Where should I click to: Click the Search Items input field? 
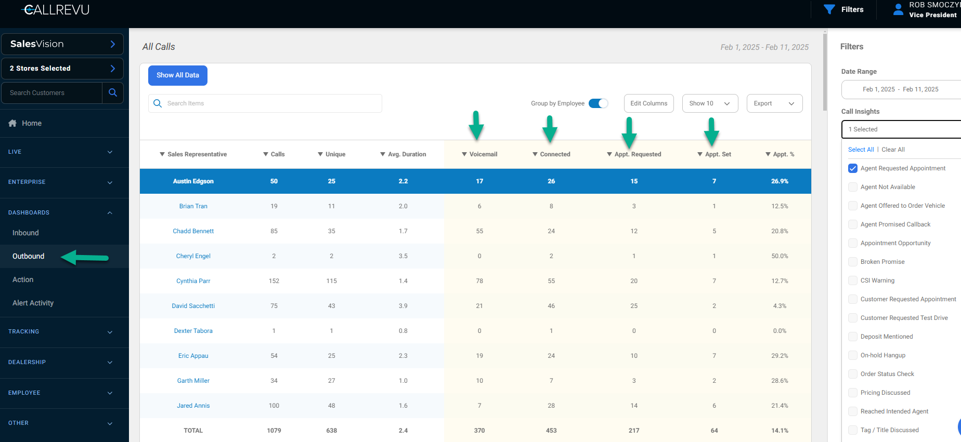(x=270, y=103)
